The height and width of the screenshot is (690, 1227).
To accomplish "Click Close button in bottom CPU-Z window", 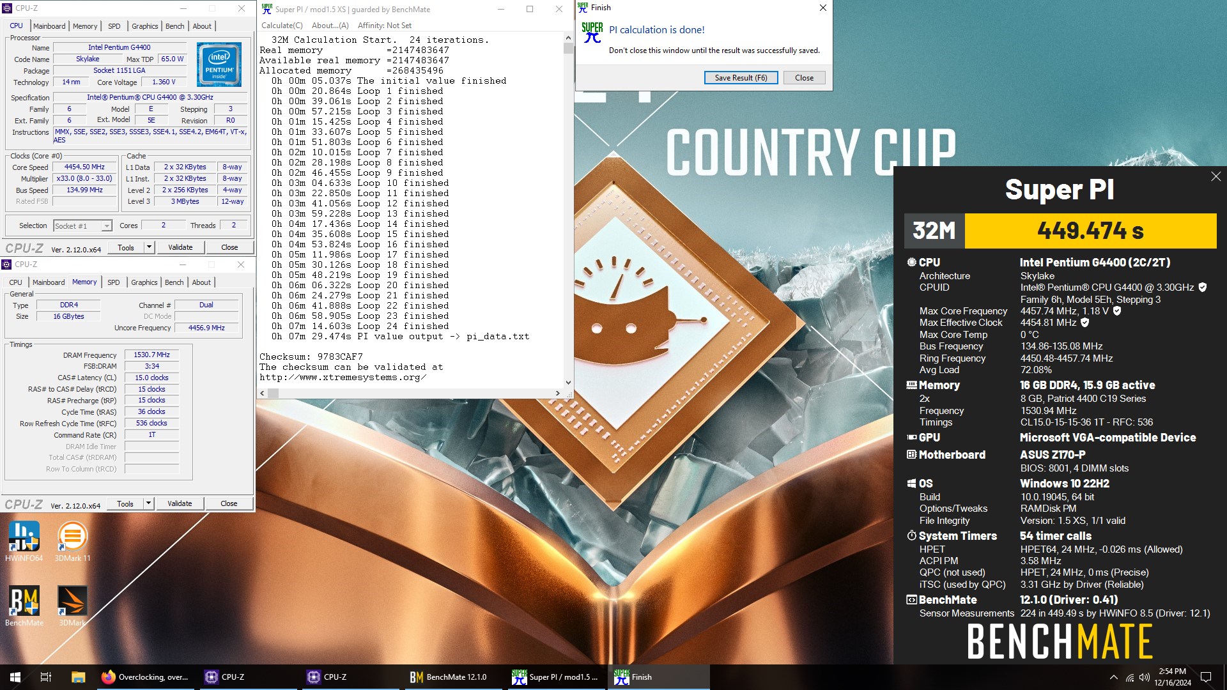I will pos(229,503).
